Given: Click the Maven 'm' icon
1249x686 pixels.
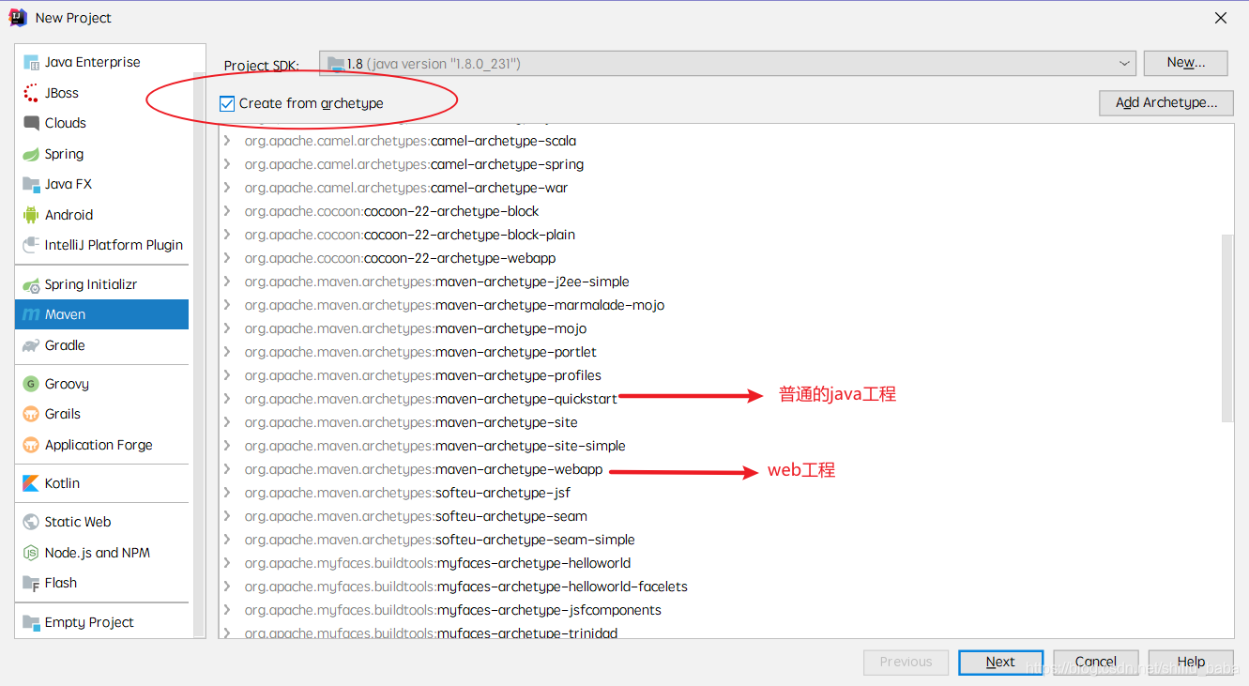Looking at the screenshot, I should point(31,314).
